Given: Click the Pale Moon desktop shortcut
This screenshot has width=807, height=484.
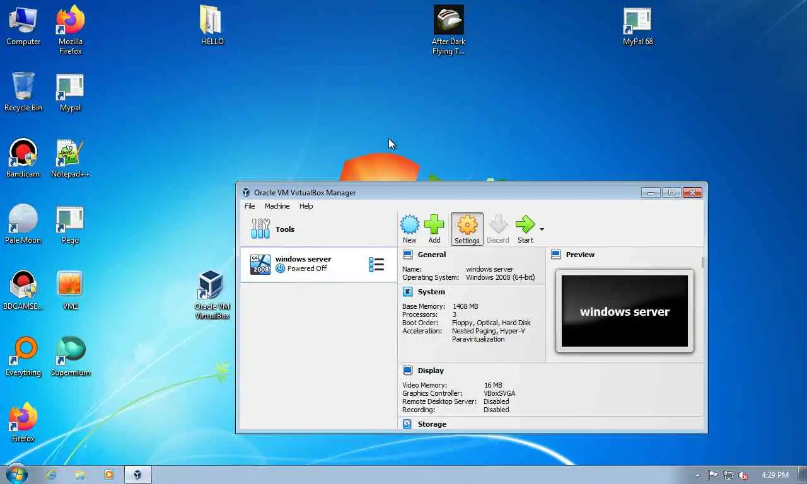Looking at the screenshot, I should (x=23, y=224).
